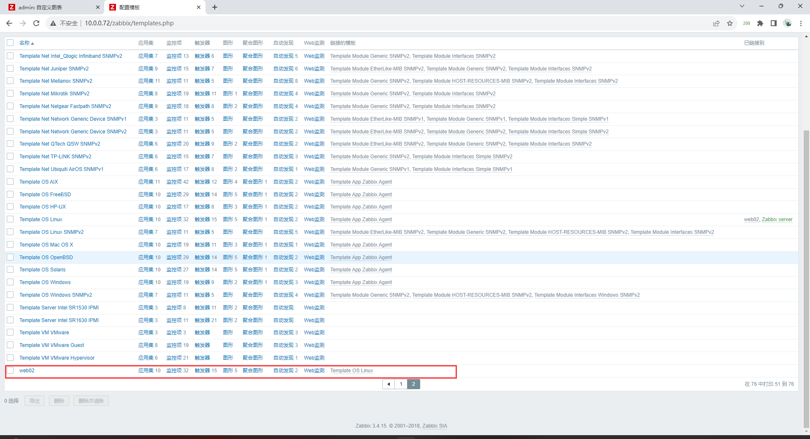Image resolution: width=810 pixels, height=439 pixels.
Task: Toggle the select-all checkbox in header
Action: click(10, 43)
